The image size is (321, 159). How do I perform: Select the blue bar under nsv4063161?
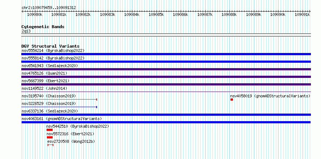click(166, 122)
